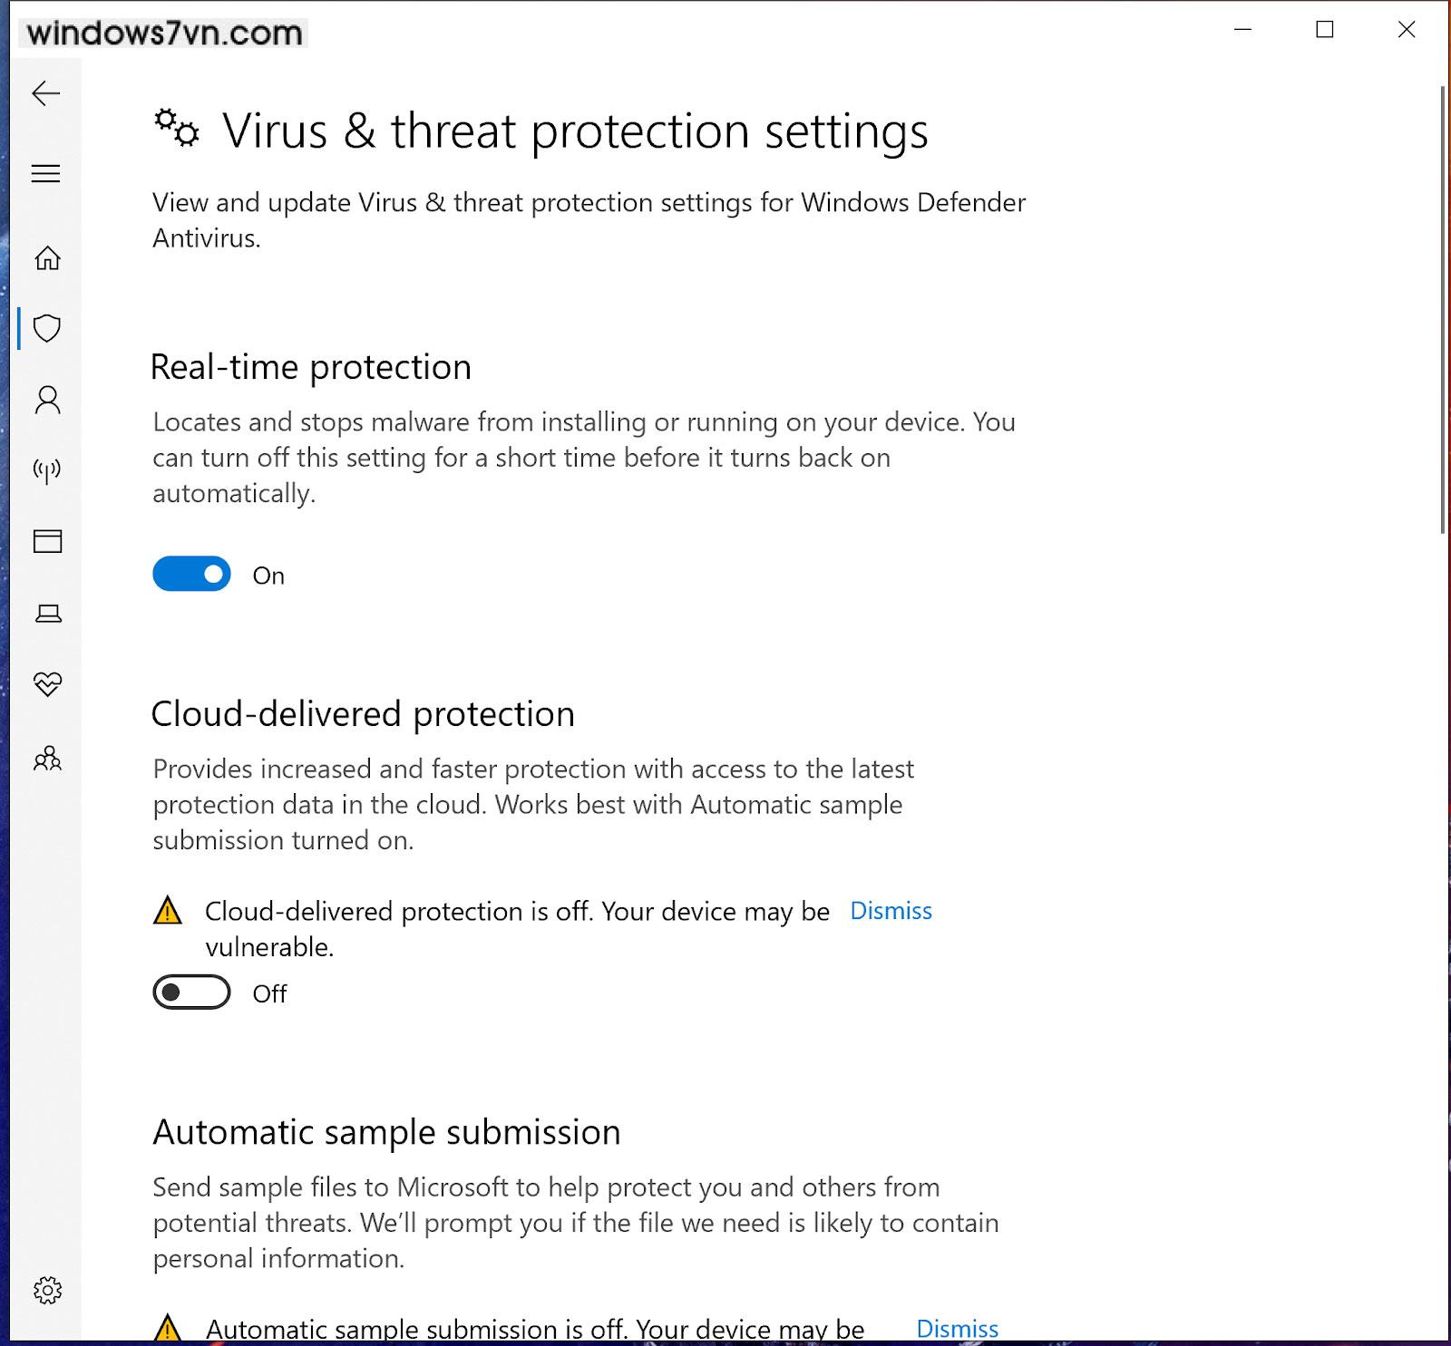Open Account protection person icon

[x=47, y=400]
